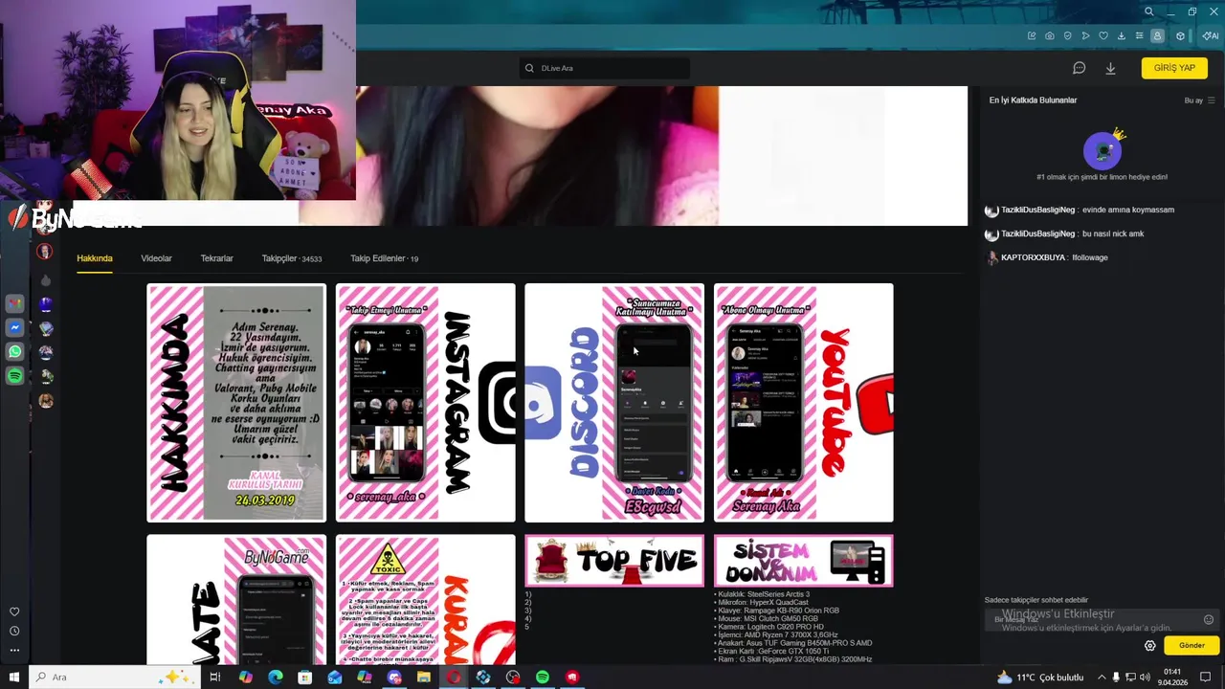Switch to the Videolar tab
1225x689 pixels.
coord(156,258)
